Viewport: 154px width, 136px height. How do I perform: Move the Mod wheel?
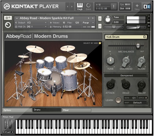[x=10, y=124]
